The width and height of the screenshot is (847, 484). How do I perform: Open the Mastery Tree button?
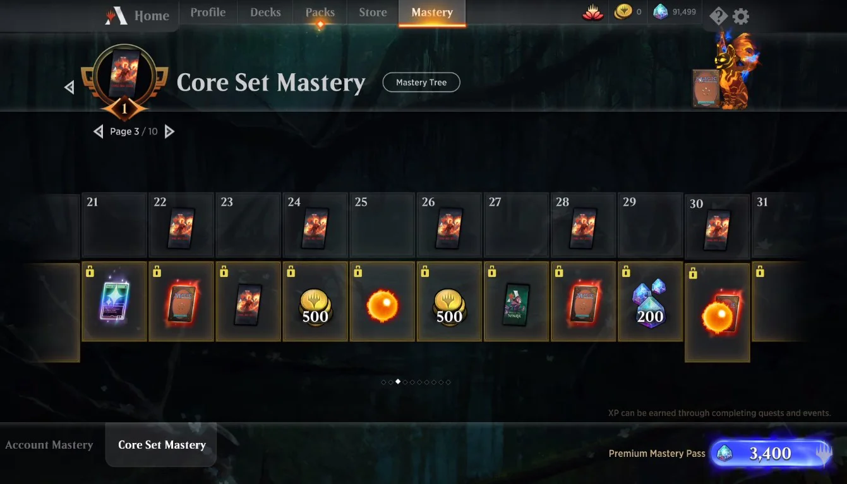tap(421, 83)
